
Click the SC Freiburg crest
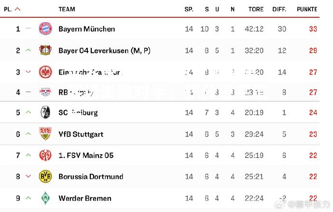tap(45, 112)
